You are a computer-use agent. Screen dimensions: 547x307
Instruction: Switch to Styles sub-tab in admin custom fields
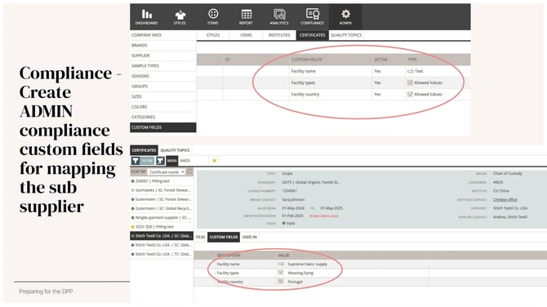[213, 35]
